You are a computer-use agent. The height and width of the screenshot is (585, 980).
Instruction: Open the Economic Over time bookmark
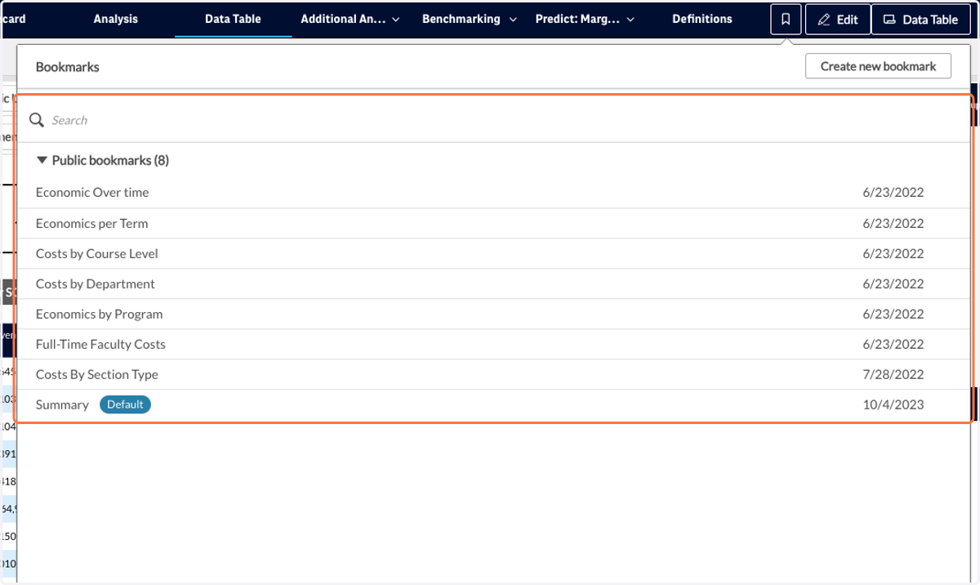(x=494, y=193)
